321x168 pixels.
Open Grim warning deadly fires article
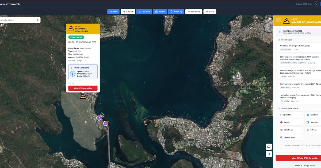(x=300, y=85)
